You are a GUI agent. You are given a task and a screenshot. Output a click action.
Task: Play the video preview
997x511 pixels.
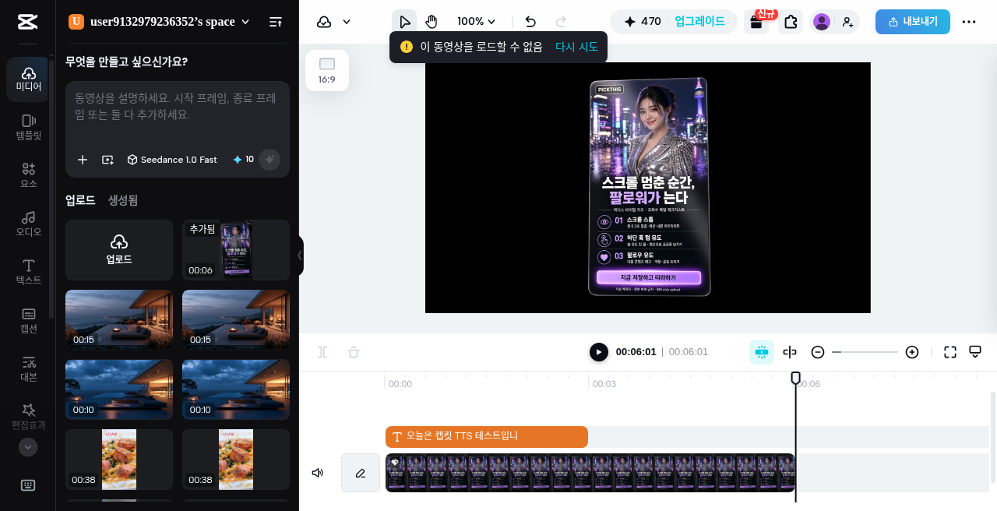click(598, 352)
